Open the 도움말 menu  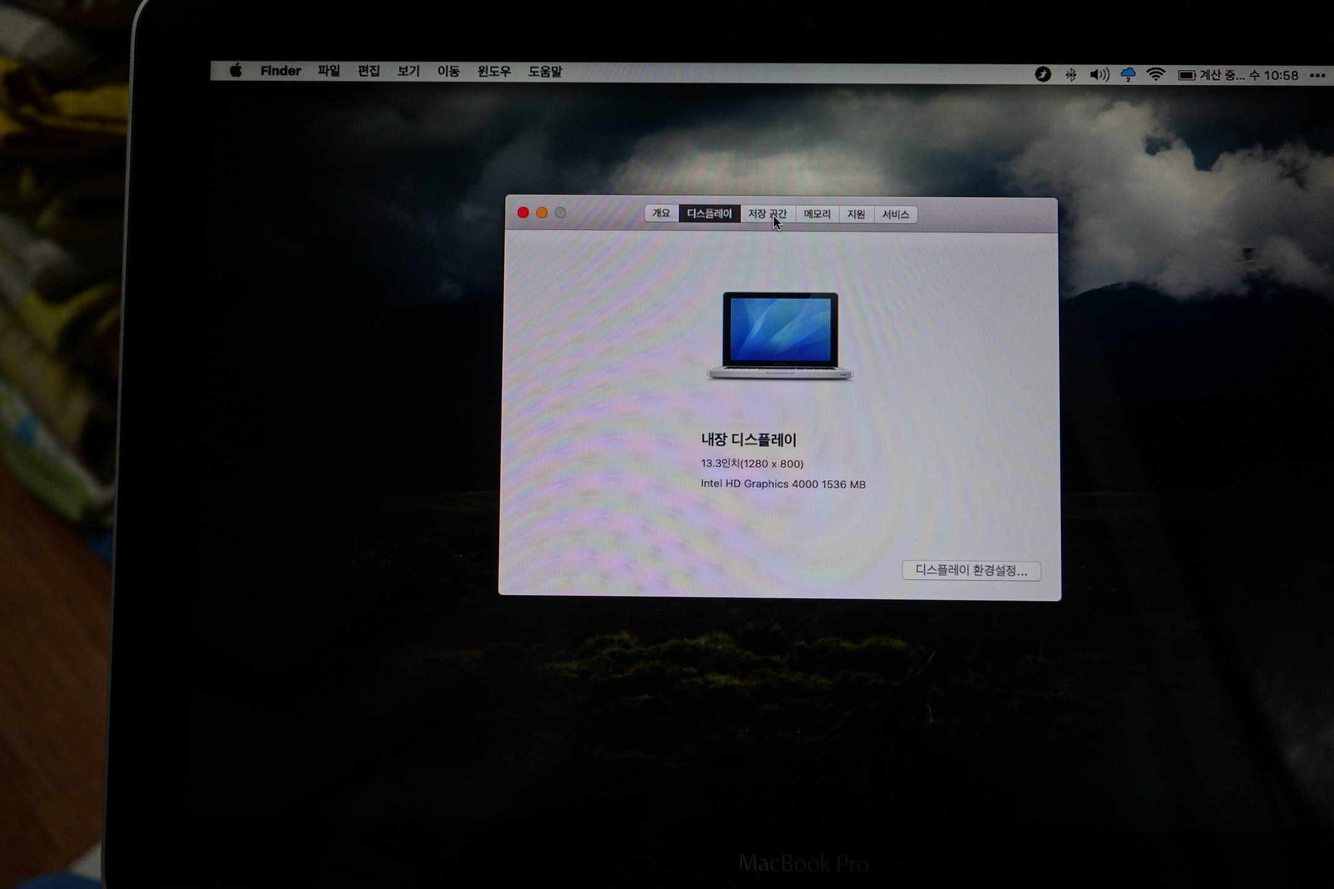545,72
